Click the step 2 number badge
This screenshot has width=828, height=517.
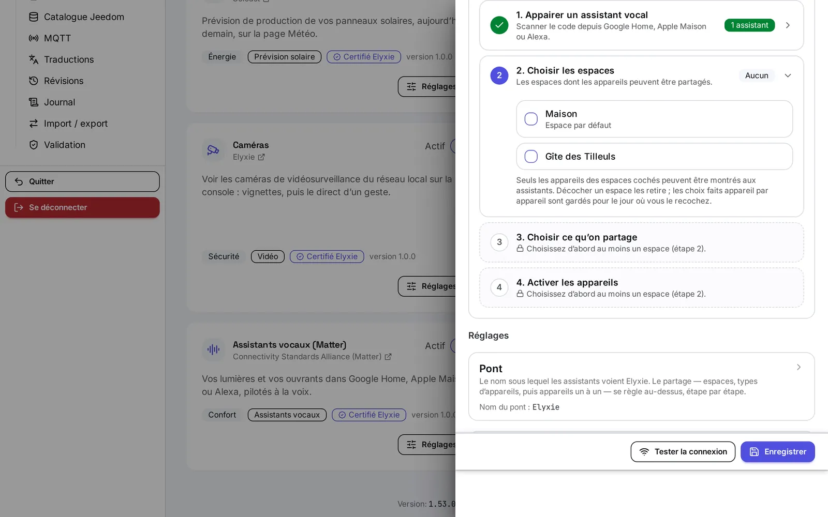(x=499, y=75)
